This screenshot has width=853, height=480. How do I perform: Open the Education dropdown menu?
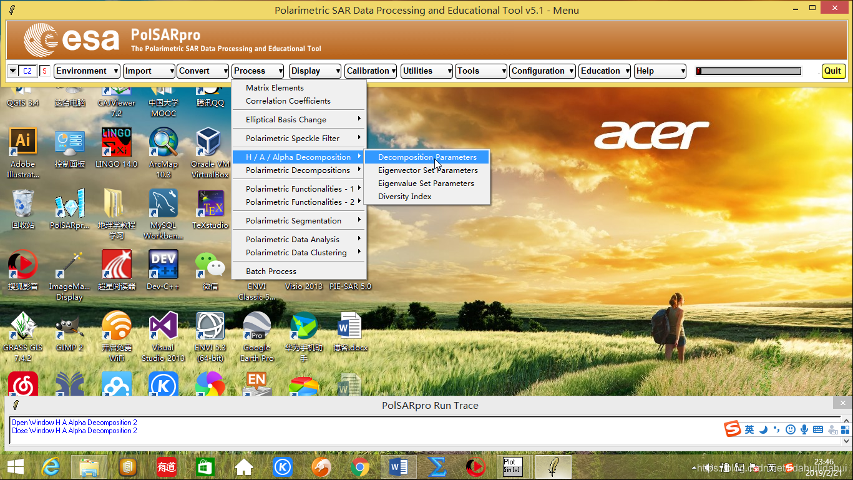[x=605, y=71]
